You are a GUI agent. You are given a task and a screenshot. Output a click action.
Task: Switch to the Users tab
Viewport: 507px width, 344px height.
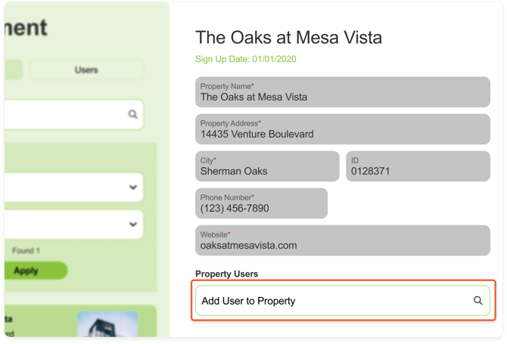click(x=86, y=70)
